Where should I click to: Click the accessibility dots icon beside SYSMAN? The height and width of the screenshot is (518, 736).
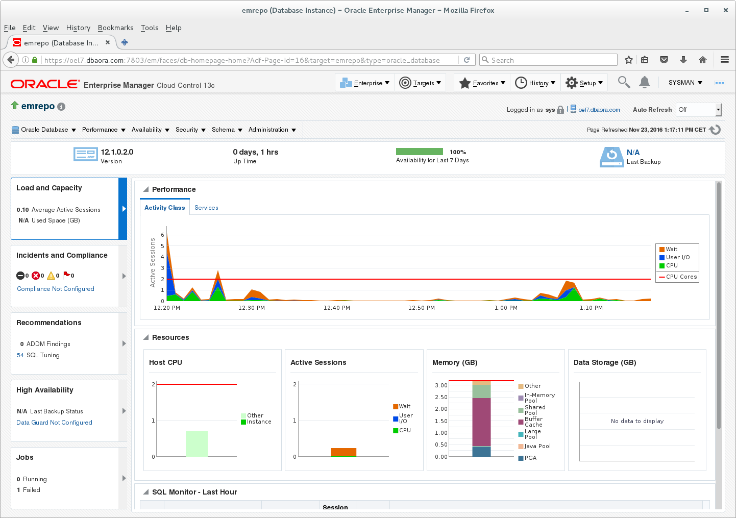720,83
